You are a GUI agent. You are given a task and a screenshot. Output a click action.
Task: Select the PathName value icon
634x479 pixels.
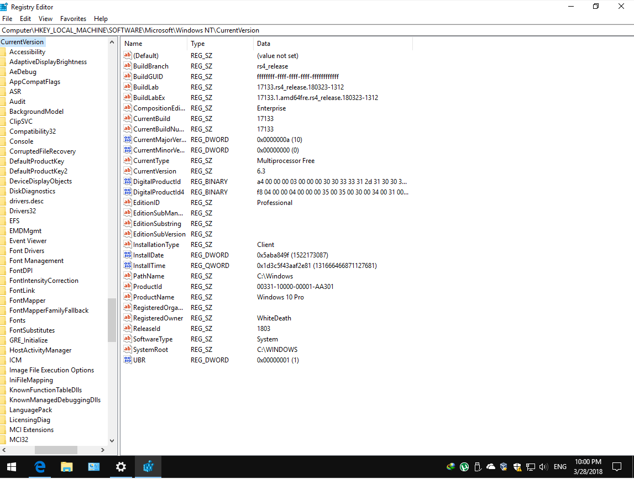pos(128,276)
